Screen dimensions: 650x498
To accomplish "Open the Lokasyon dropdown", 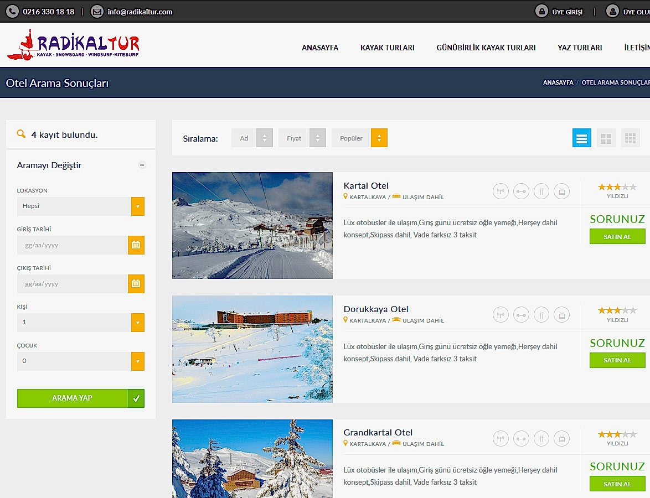I will click(80, 206).
